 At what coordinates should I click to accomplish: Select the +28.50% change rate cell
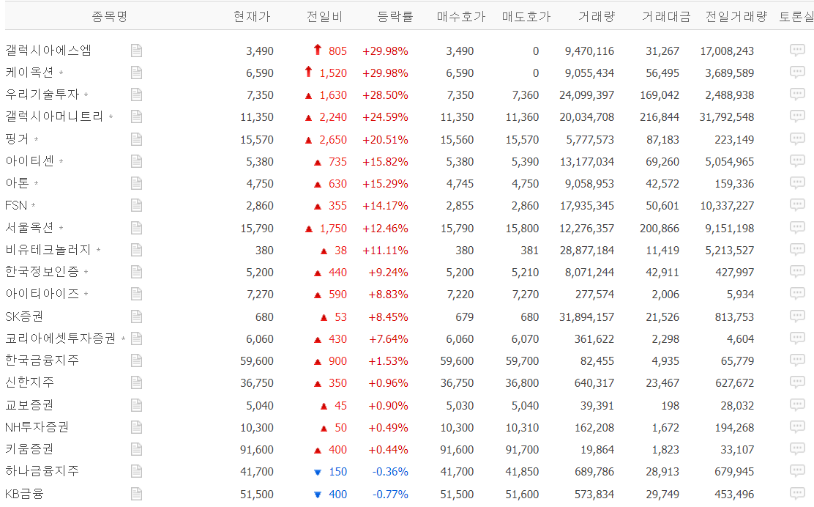coord(385,95)
